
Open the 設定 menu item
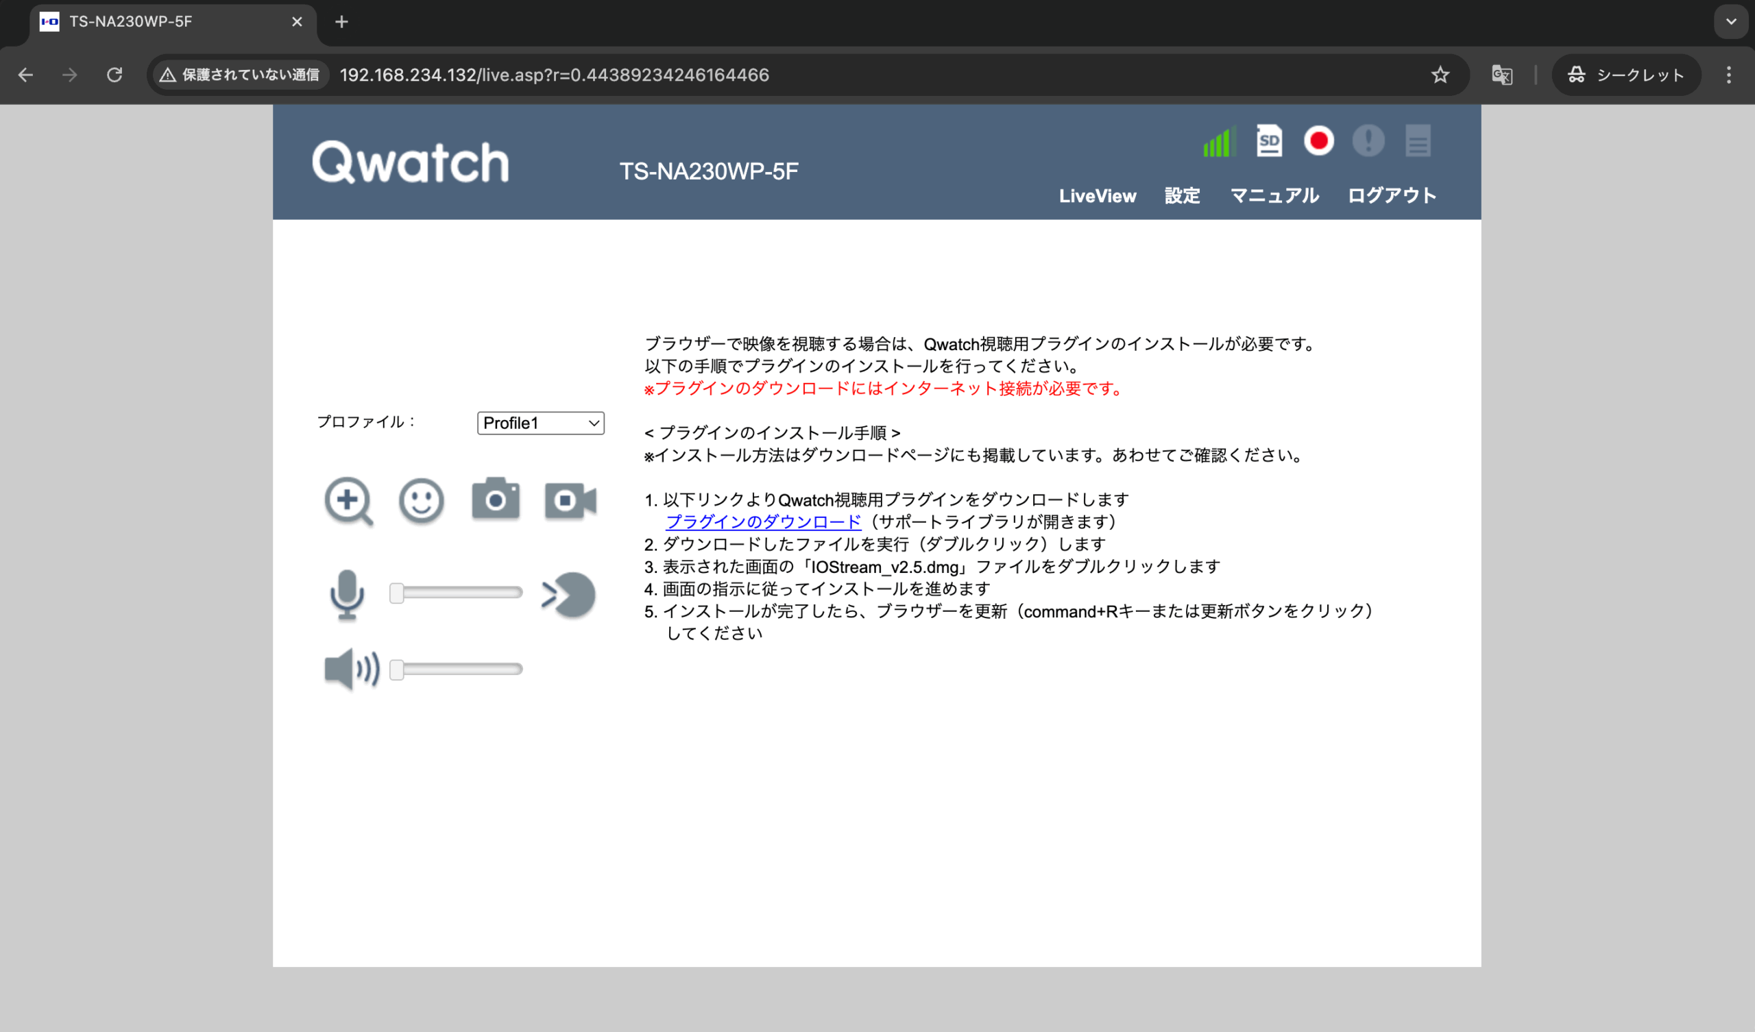[1182, 197]
